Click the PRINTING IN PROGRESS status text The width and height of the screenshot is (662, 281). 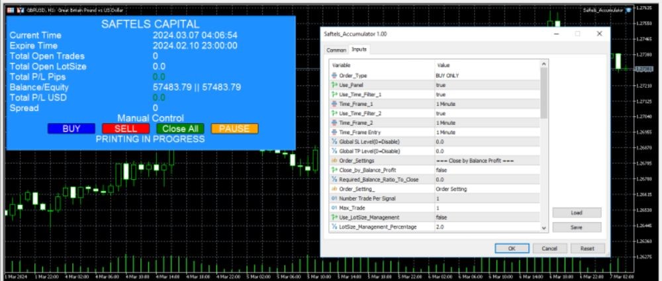click(x=150, y=139)
